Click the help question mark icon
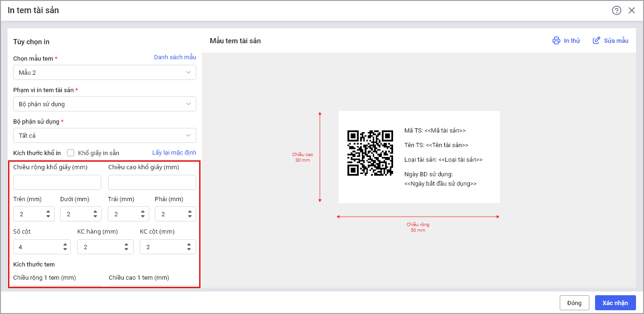This screenshot has width=644, height=314. 616,10
